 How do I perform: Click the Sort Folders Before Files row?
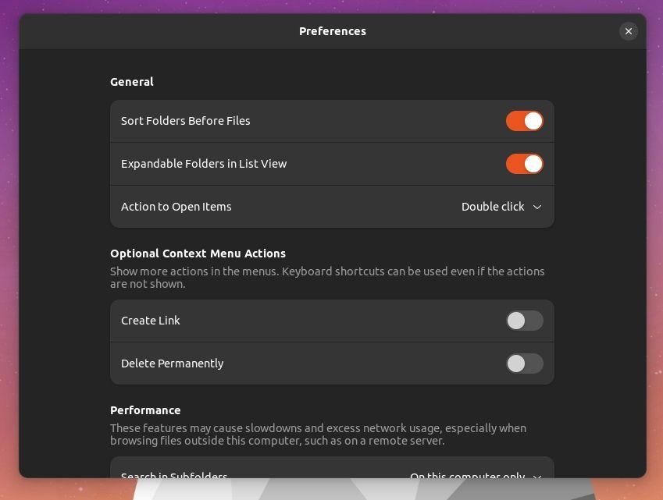click(332, 121)
